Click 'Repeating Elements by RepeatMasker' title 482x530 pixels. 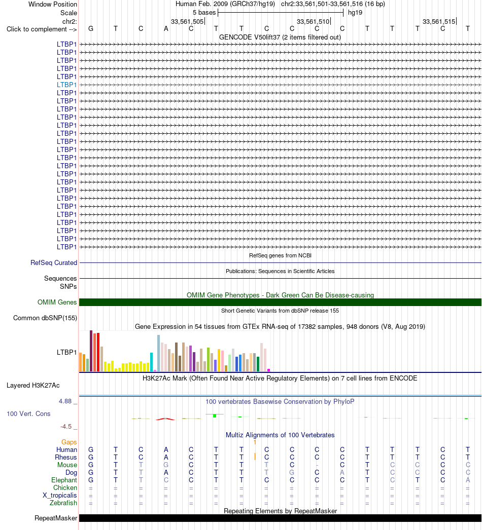pyautogui.click(x=280, y=511)
